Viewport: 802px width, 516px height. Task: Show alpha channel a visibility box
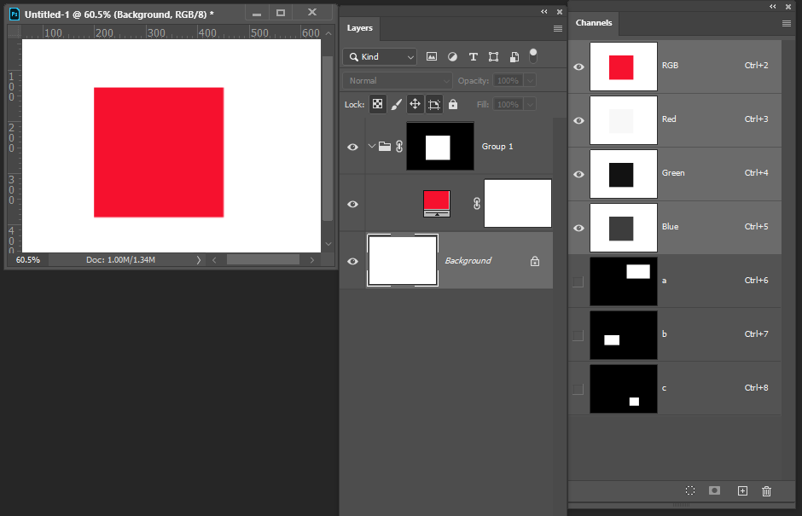click(x=578, y=281)
